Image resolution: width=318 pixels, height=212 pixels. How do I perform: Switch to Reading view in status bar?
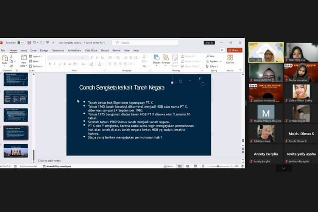195,166
